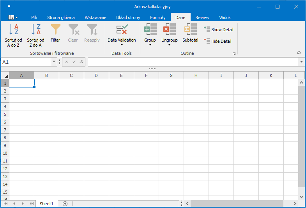Viewport: 306px width, 208px height.
Task: Click the horizontal scrollbar right arrow
Action: [x=295, y=203]
